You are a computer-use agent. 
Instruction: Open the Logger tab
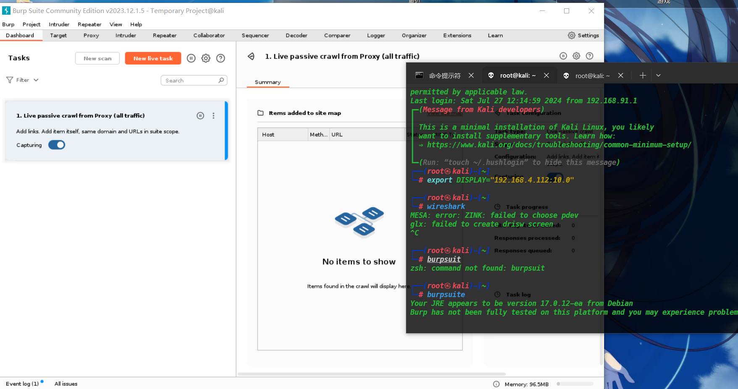pyautogui.click(x=376, y=35)
